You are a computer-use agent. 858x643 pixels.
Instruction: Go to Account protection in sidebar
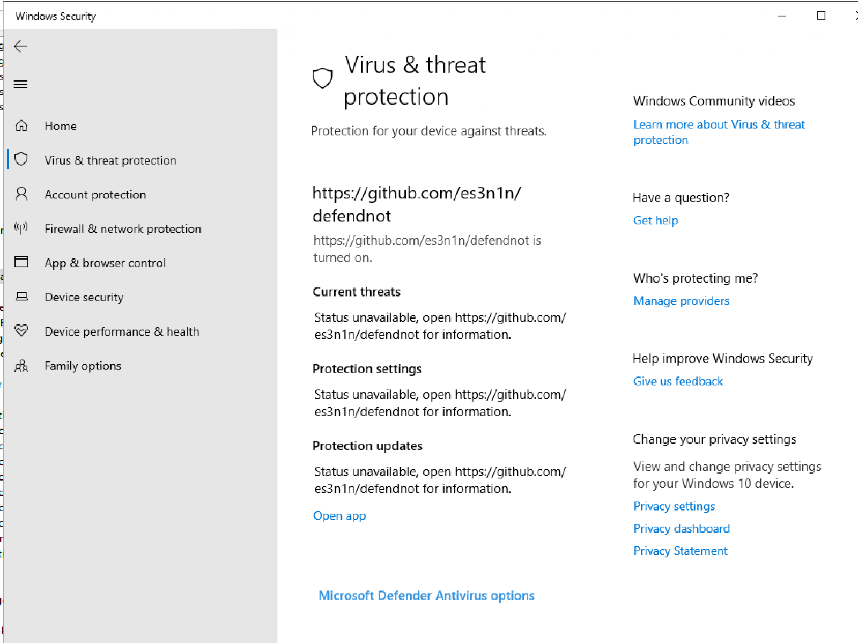pos(95,195)
